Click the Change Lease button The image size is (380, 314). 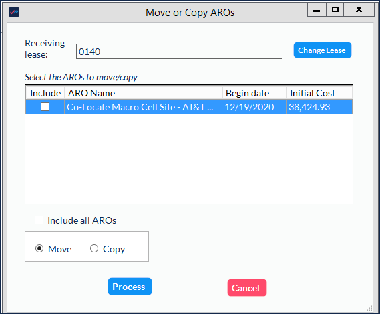323,50
